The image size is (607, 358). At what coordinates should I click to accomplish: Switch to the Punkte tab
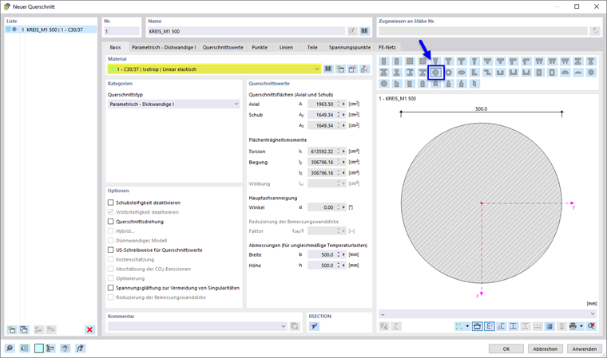click(260, 47)
